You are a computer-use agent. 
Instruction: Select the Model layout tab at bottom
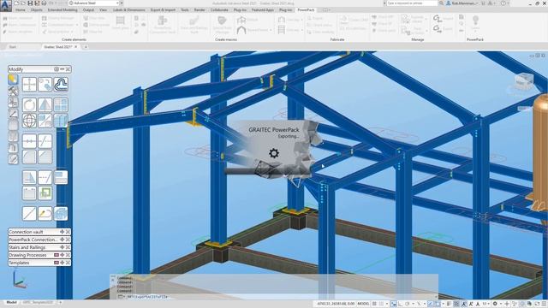tap(11, 302)
